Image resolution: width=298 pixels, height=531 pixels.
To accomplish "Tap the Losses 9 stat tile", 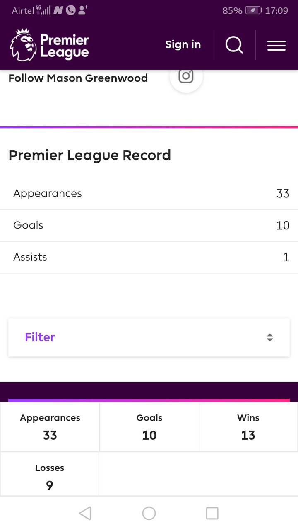I will tap(50, 476).
